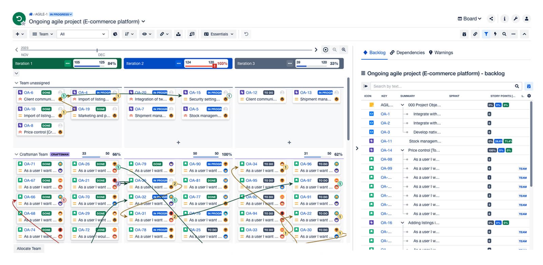Screen dimensions: 543x265
Task: Toggle the right panel splitter arrow
Action: tap(357, 148)
